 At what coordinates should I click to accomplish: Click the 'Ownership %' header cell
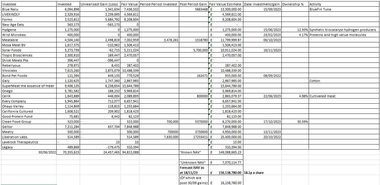(x=295, y=4)
